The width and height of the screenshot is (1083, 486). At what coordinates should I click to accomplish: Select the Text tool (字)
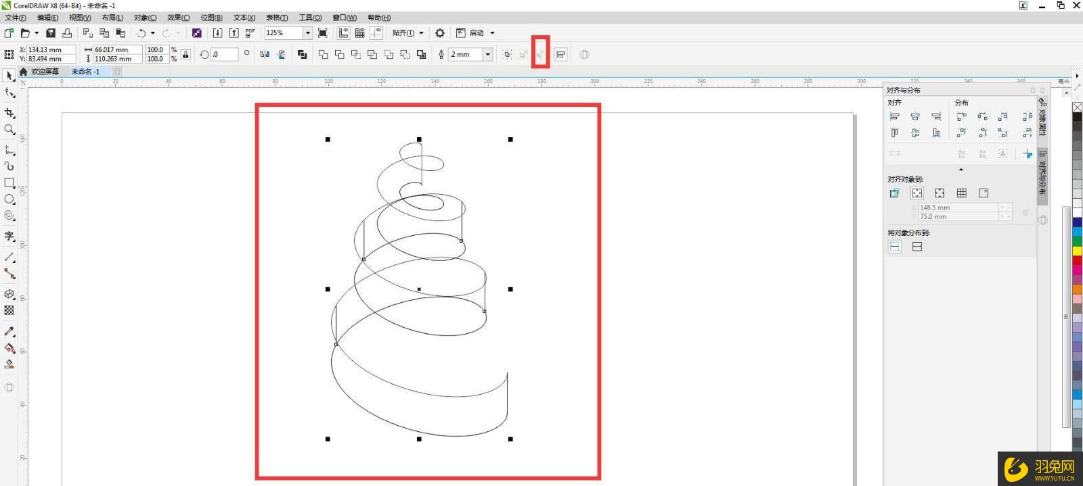point(9,236)
